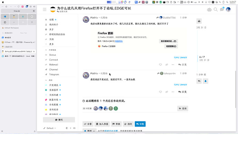Open the forum search magnifier

coord(216,10)
